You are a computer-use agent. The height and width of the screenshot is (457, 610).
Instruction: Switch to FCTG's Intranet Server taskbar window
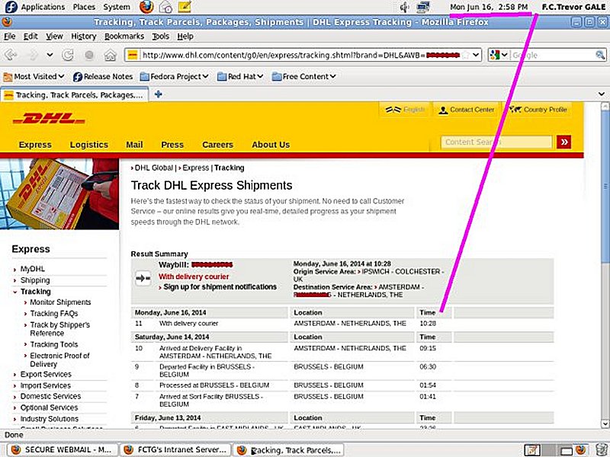click(x=175, y=450)
